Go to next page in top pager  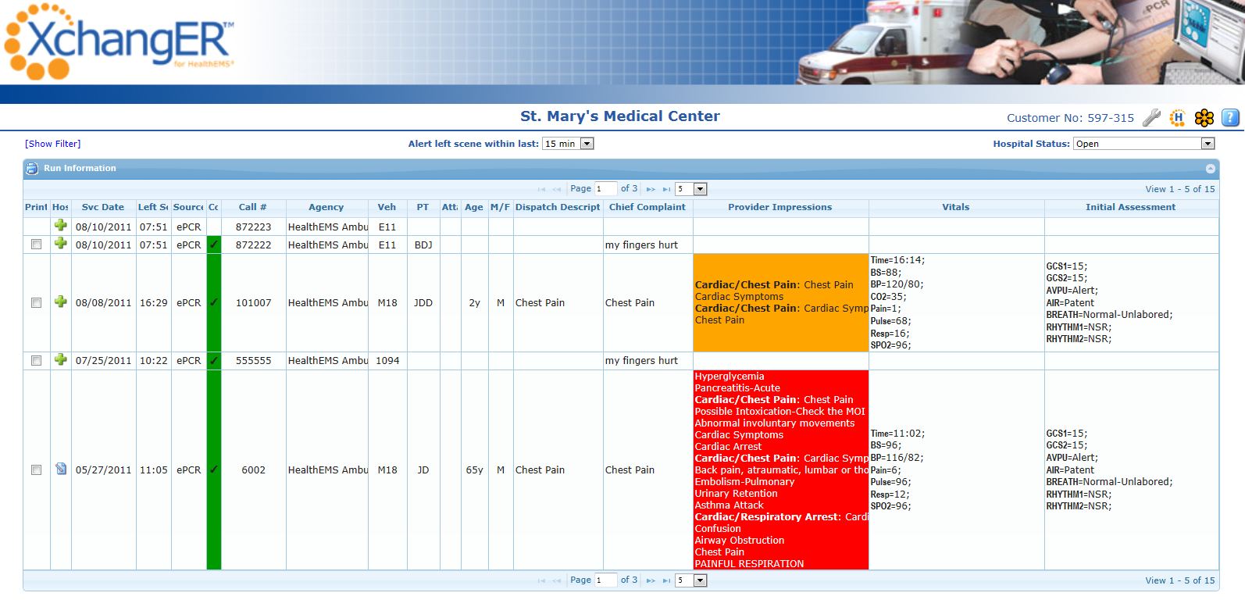(x=651, y=189)
